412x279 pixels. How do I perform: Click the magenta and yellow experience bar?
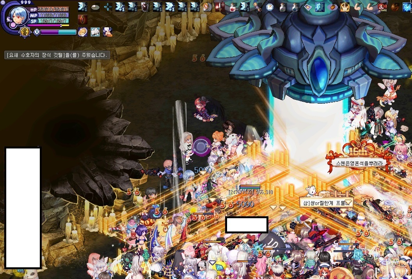click(48, 25)
